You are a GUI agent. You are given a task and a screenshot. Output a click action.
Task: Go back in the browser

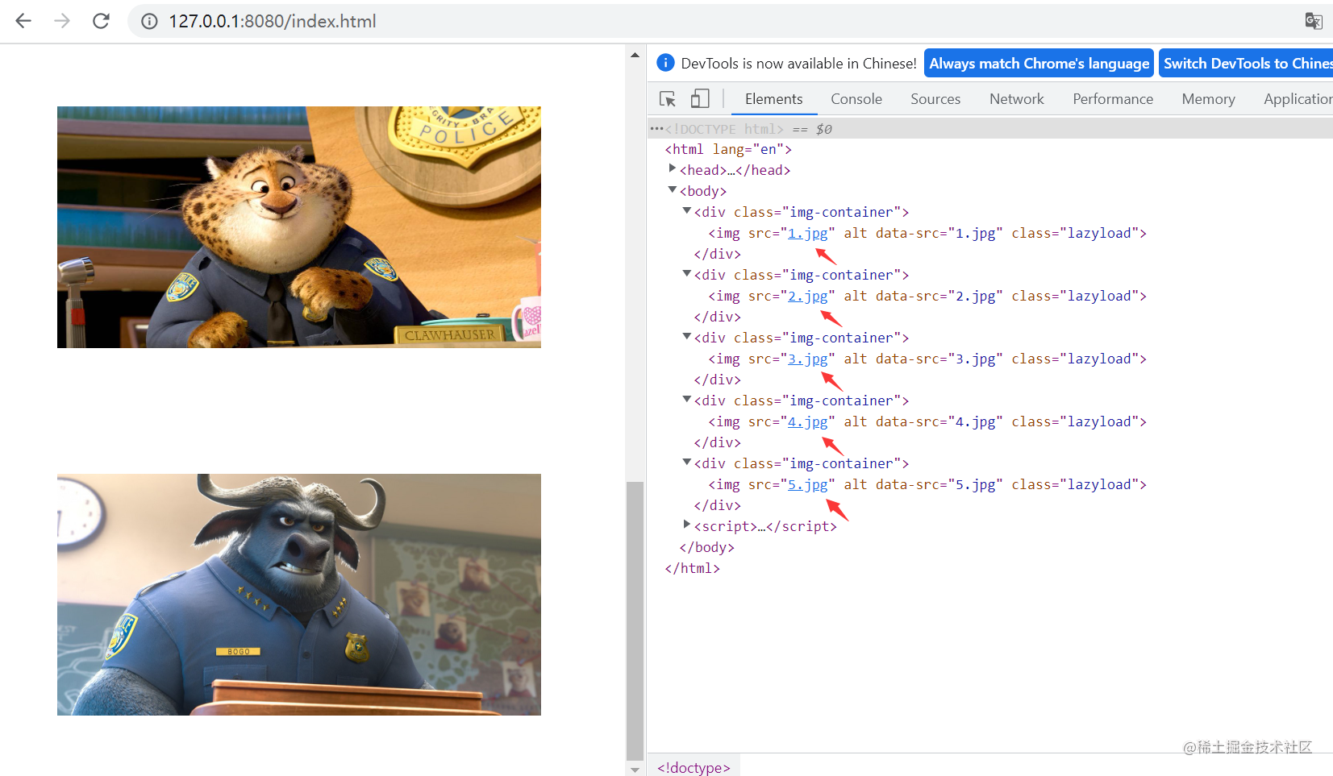[x=23, y=21]
